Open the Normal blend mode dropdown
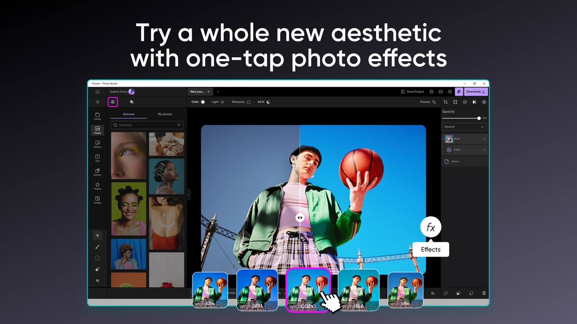 (x=464, y=127)
